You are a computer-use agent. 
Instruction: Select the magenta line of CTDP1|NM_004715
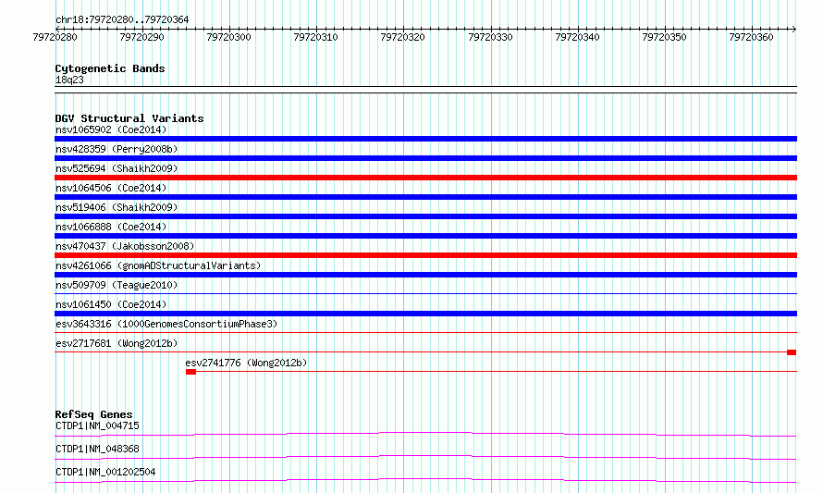coord(425,434)
